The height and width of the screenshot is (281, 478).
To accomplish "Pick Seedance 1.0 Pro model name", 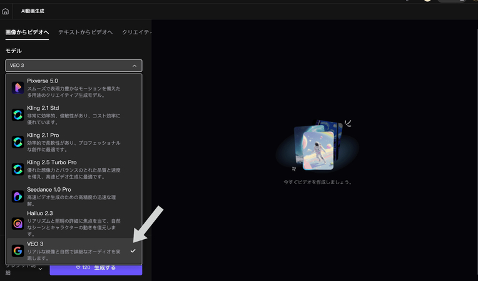I will (x=49, y=189).
